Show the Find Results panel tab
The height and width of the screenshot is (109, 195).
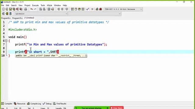60,104
